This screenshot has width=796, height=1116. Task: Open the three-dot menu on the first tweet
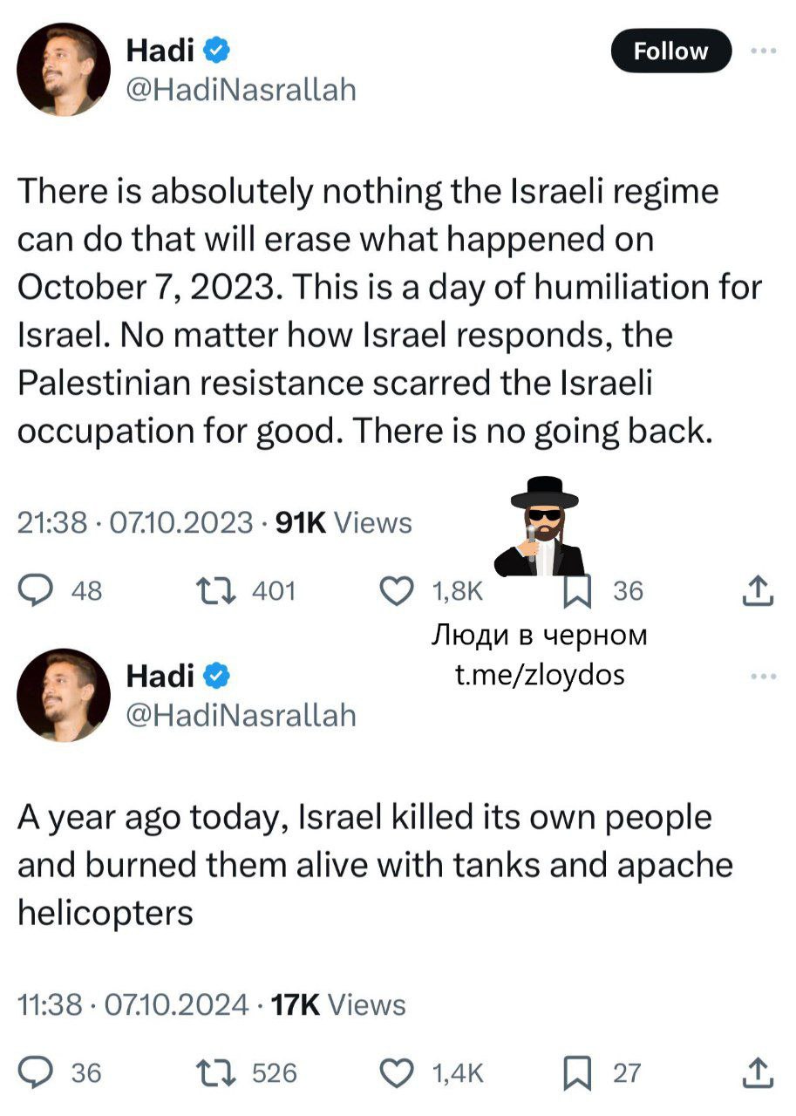(763, 51)
